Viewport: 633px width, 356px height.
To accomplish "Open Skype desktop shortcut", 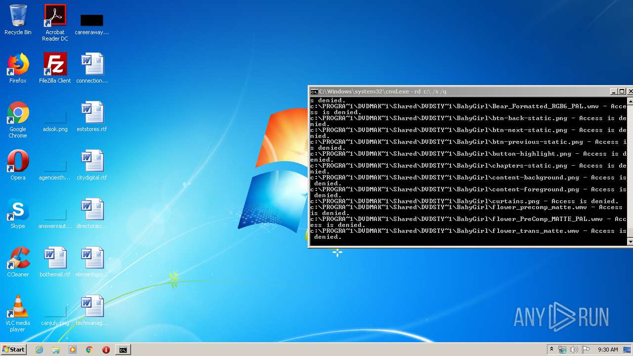I will 18,214.
